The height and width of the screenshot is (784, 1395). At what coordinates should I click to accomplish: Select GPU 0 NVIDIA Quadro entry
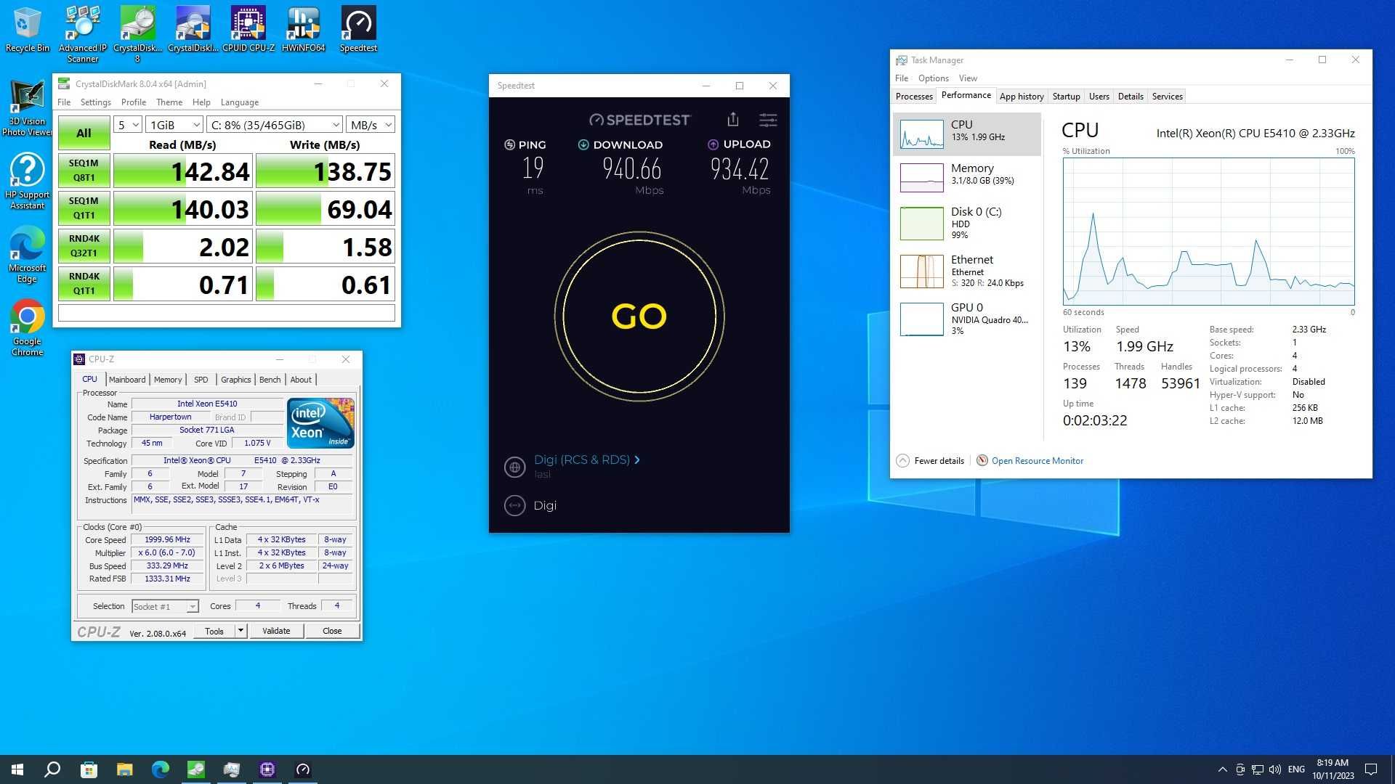point(966,319)
